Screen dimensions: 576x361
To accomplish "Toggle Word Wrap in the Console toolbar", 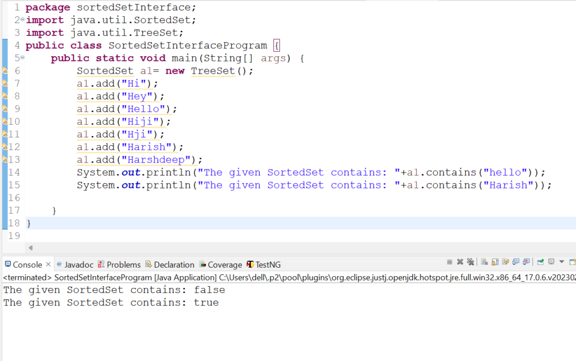I will coord(506,262).
